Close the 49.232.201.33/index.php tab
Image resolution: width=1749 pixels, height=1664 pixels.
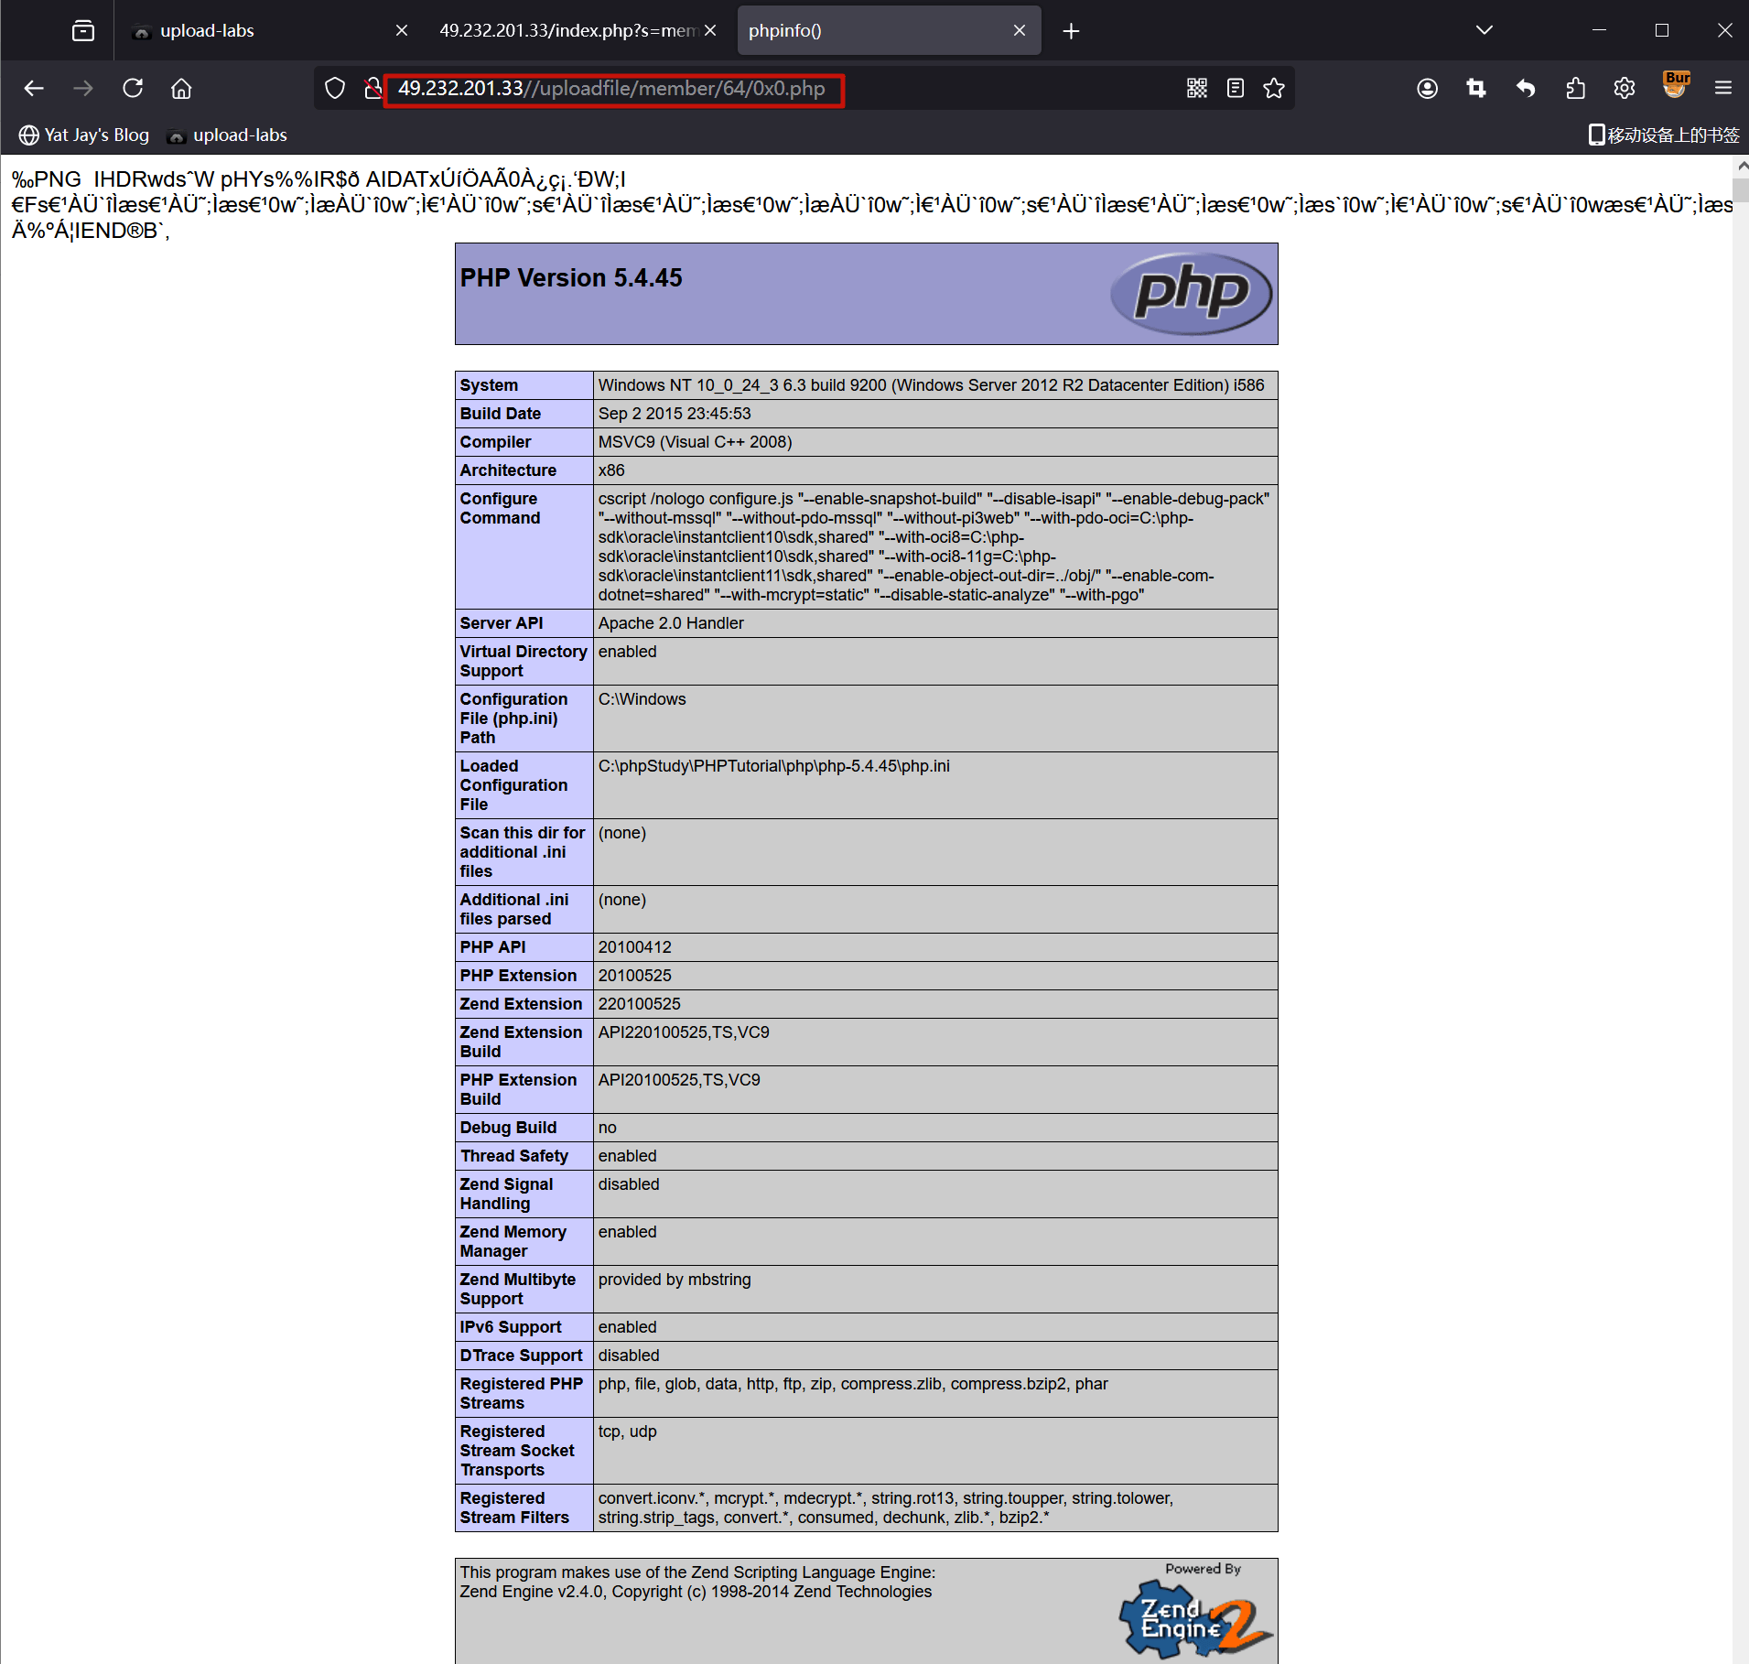(710, 31)
